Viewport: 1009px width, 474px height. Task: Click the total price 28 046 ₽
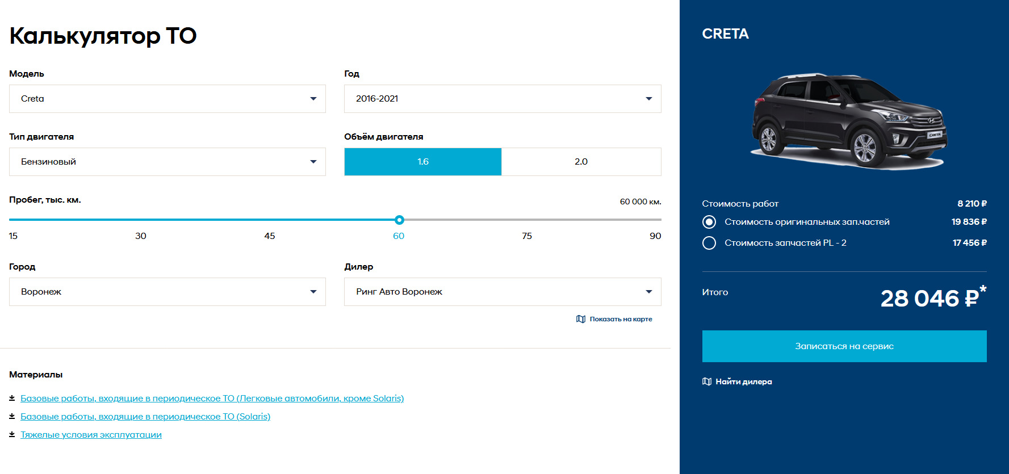click(933, 298)
